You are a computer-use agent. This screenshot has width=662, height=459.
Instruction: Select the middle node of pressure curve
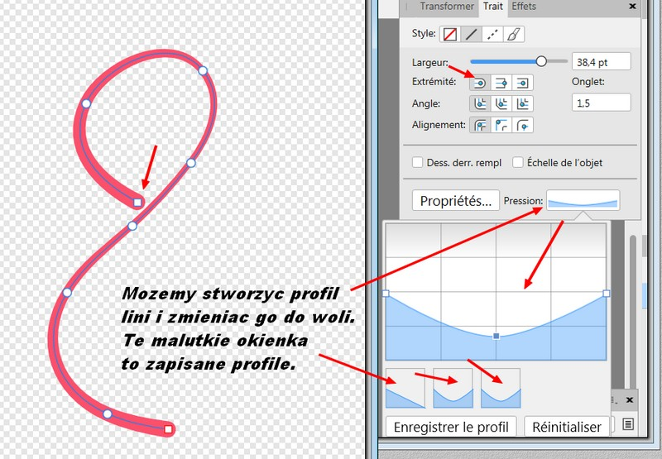click(496, 337)
